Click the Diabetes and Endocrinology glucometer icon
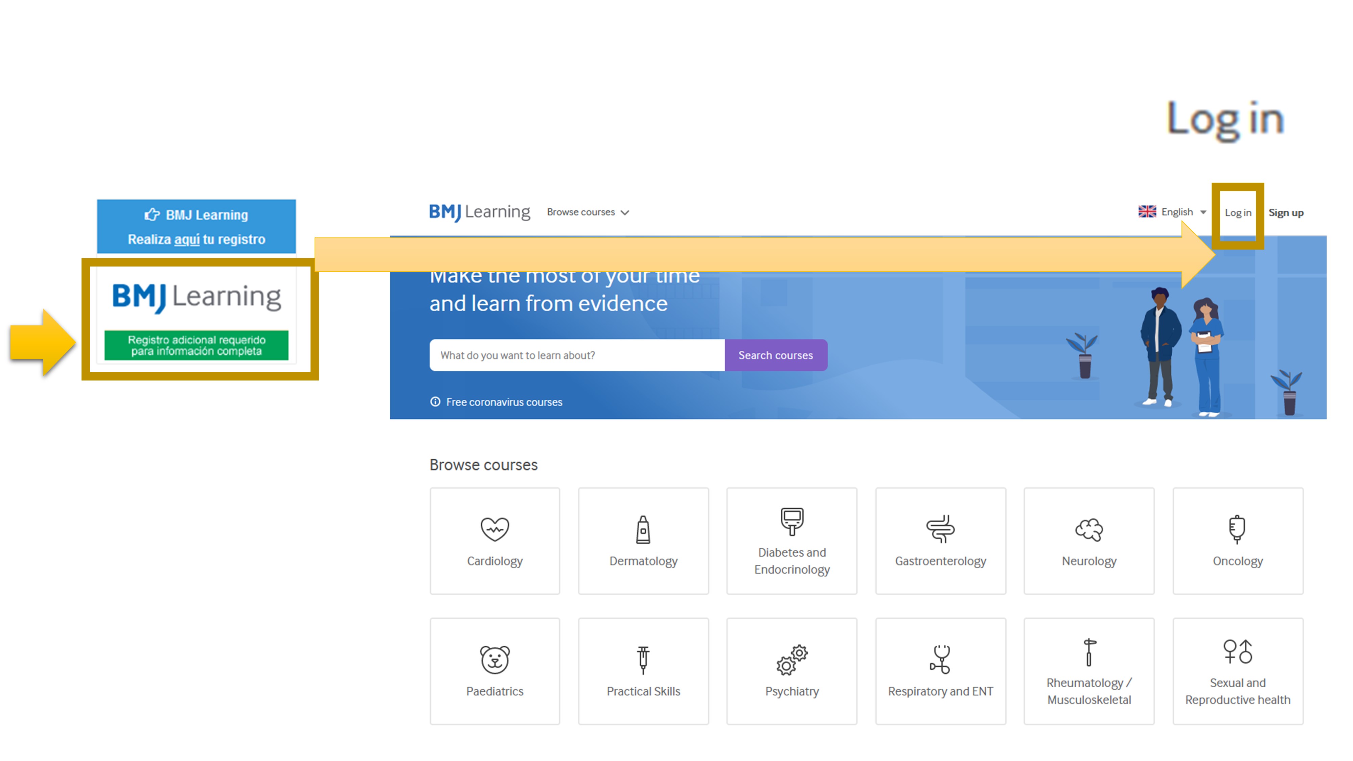The height and width of the screenshot is (761, 1353). click(x=792, y=521)
